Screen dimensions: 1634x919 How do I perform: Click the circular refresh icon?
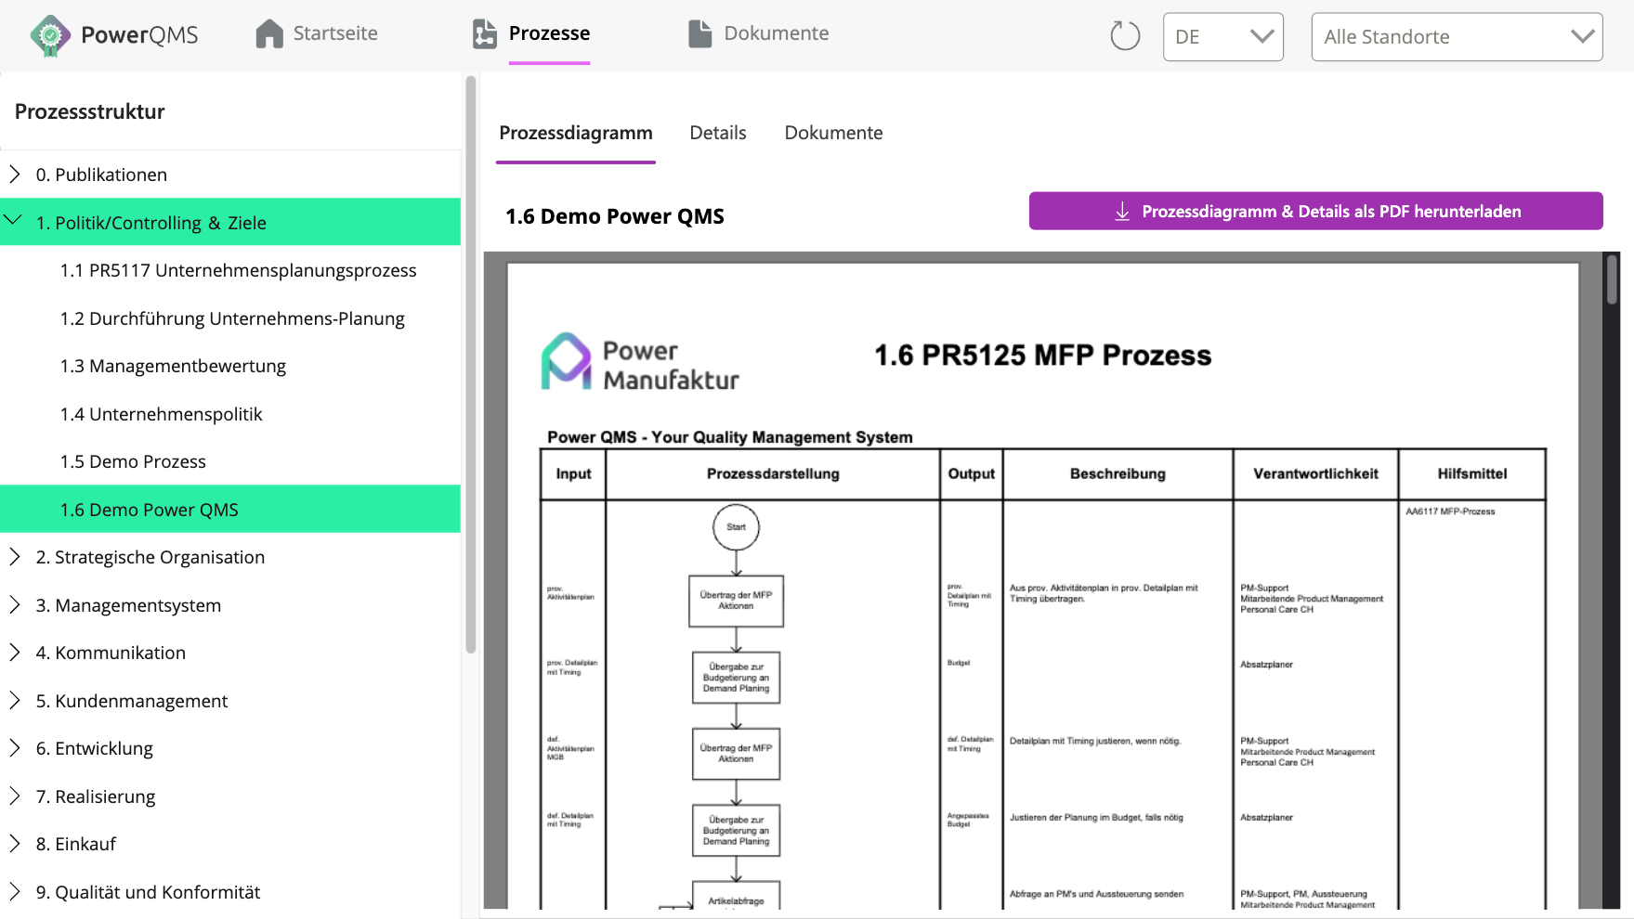tap(1125, 36)
